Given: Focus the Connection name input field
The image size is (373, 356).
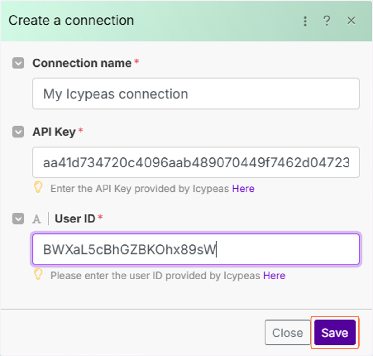Looking at the screenshot, I should tap(196, 94).
